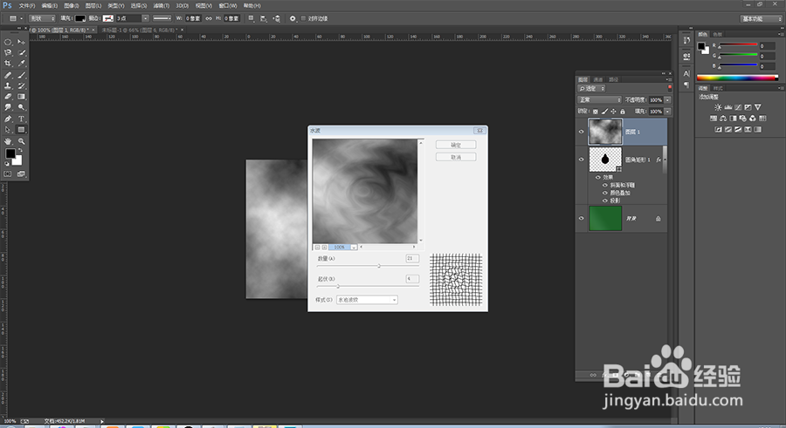Click the Color Balance adjustment icon
The height and width of the screenshot is (428, 786).
pyautogui.click(x=723, y=119)
